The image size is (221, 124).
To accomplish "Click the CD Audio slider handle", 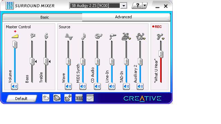I will [x=97, y=62].
